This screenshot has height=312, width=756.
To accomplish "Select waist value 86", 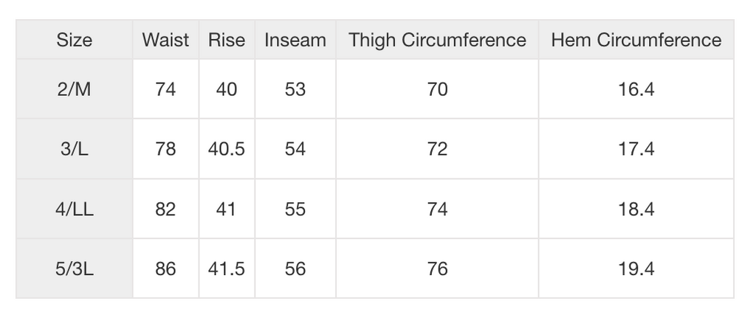I will click(x=165, y=269).
